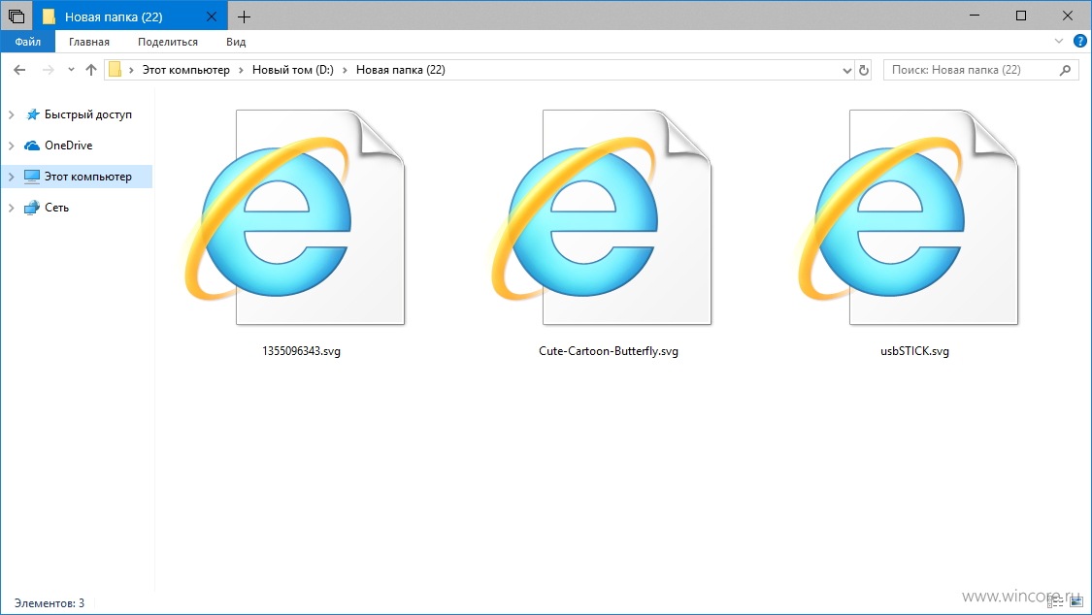
Task: Select OneDrive in navigation pane
Action: point(68,146)
